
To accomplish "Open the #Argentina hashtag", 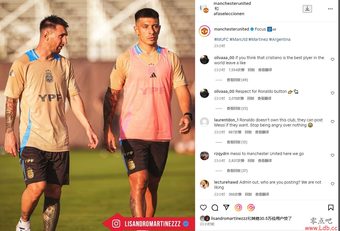I will [x=280, y=39].
